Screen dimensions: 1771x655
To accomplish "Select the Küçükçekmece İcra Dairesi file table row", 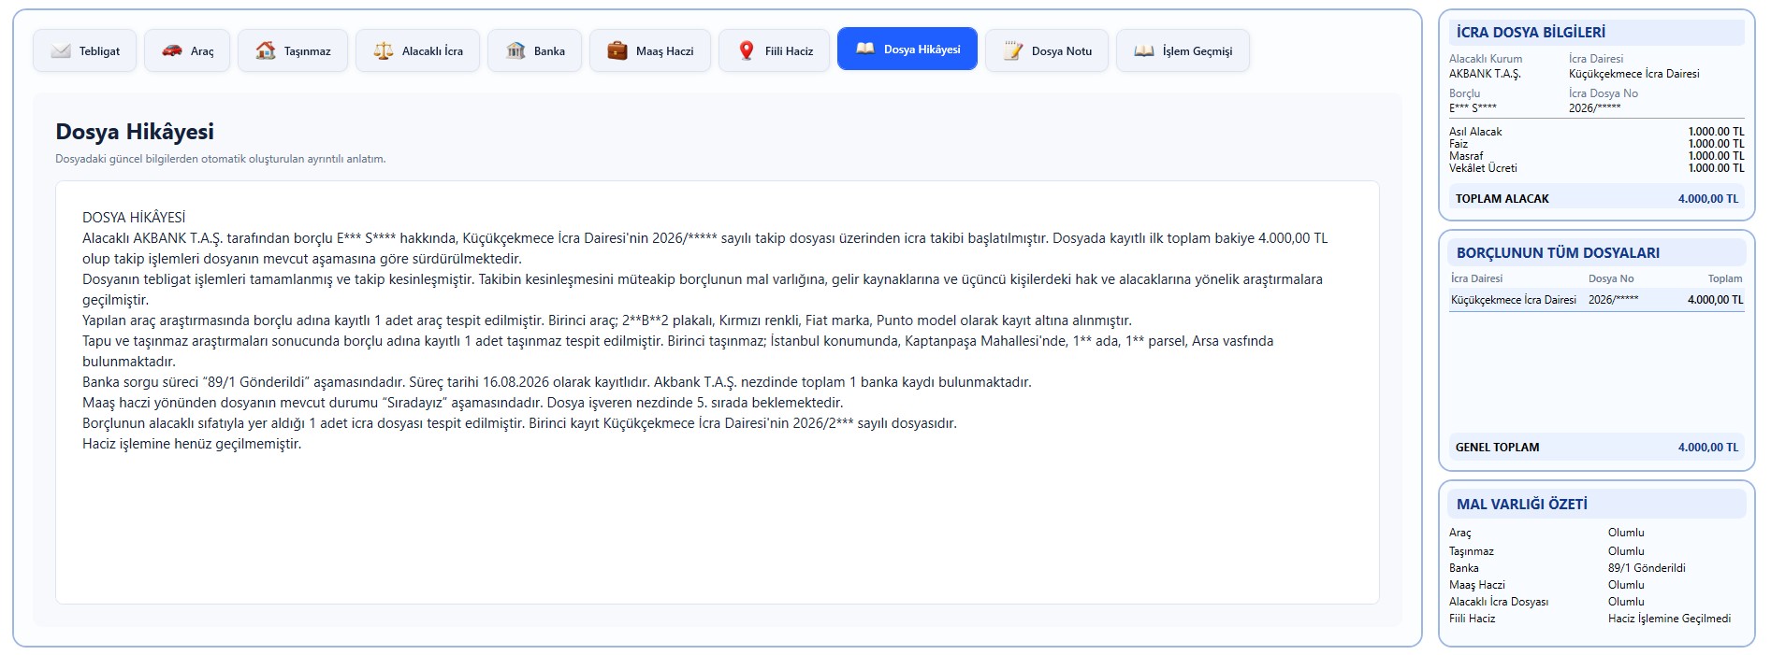I will pyautogui.click(x=1596, y=300).
